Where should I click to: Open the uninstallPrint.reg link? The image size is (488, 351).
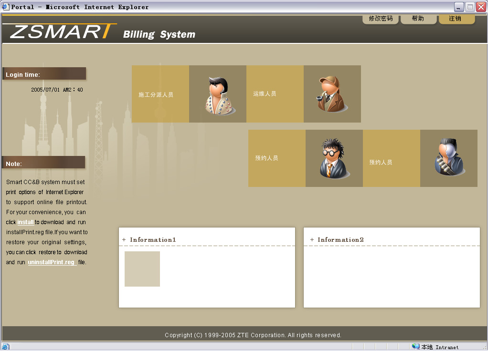tap(52, 262)
